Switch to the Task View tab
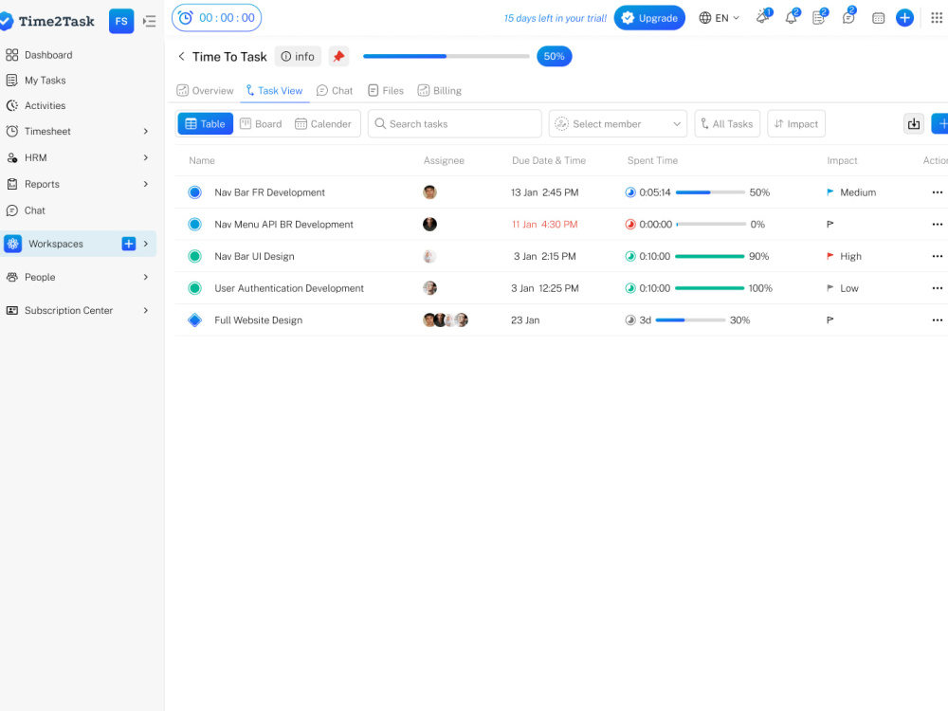Viewport: 948px width, 711px height. pos(274,91)
